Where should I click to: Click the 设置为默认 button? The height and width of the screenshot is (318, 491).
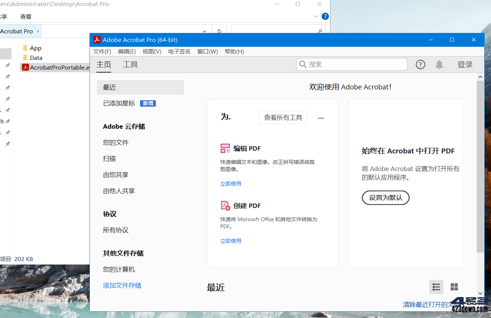[385, 198]
